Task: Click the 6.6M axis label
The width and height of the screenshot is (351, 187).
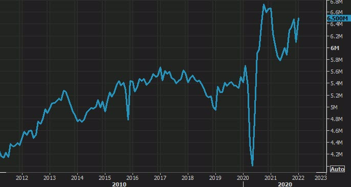Action: tap(336, 12)
